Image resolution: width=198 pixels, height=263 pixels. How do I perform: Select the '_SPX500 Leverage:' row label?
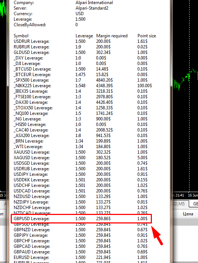[x=31, y=80]
